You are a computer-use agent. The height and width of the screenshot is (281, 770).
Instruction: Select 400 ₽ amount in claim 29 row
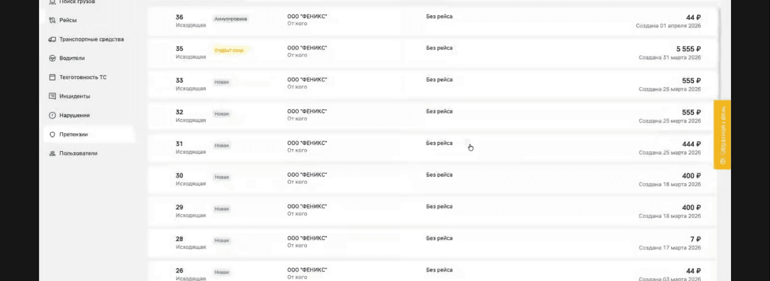coord(692,208)
